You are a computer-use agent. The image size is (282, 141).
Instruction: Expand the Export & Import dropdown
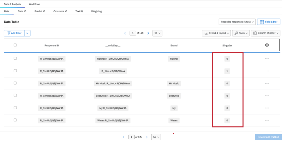click(x=216, y=33)
